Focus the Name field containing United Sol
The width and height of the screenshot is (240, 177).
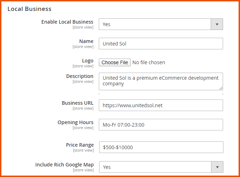coord(161,44)
